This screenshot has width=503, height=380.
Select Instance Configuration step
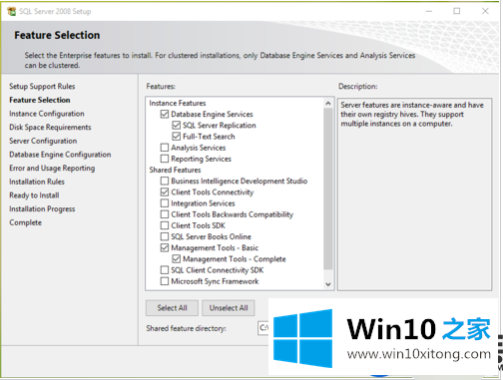47,114
